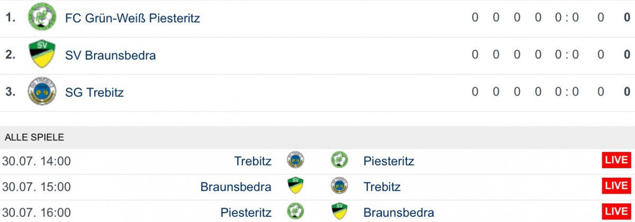Open FC Grün-Weiß Piesteritz team link
The width and height of the screenshot is (635, 222).
(132, 18)
